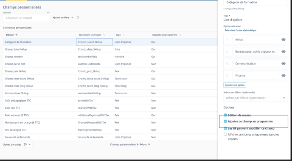The width and height of the screenshot is (292, 161).
Task: Uncheck Ajouter ce champ au programme
Action: [x=225, y=121]
